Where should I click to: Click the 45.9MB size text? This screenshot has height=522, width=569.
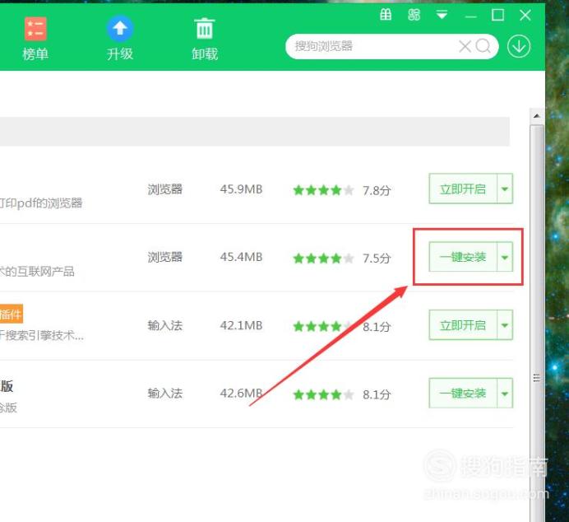tap(241, 189)
